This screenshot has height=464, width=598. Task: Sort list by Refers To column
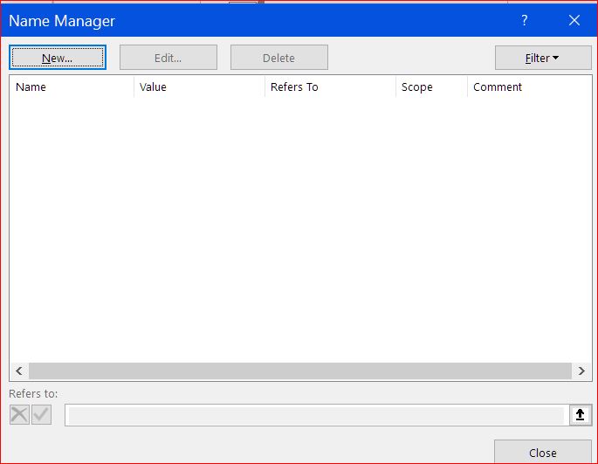[x=330, y=87]
